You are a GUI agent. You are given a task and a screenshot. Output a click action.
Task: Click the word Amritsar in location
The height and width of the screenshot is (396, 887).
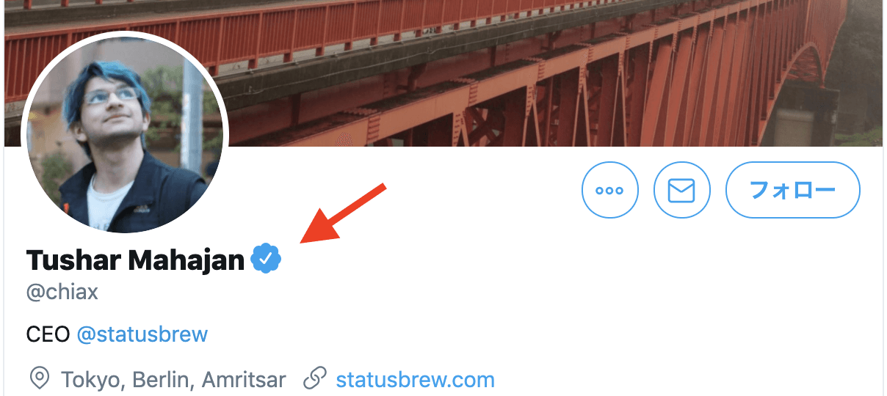point(244,380)
